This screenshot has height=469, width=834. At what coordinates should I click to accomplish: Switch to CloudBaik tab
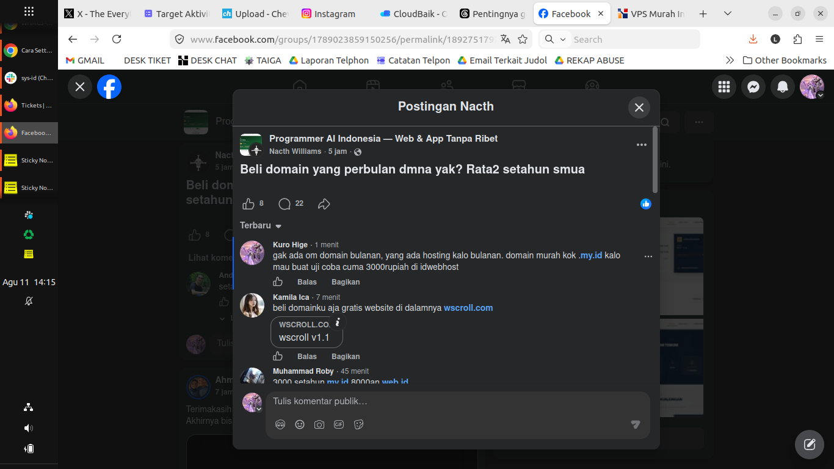tap(413, 13)
